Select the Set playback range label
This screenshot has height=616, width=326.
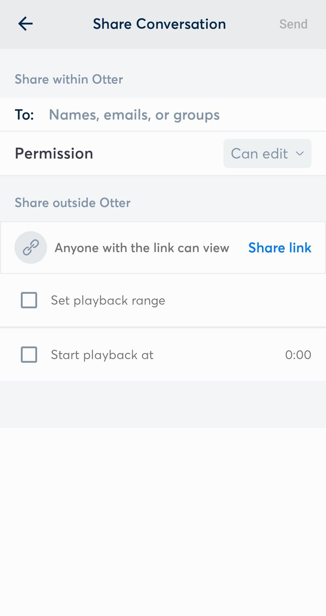pos(108,300)
